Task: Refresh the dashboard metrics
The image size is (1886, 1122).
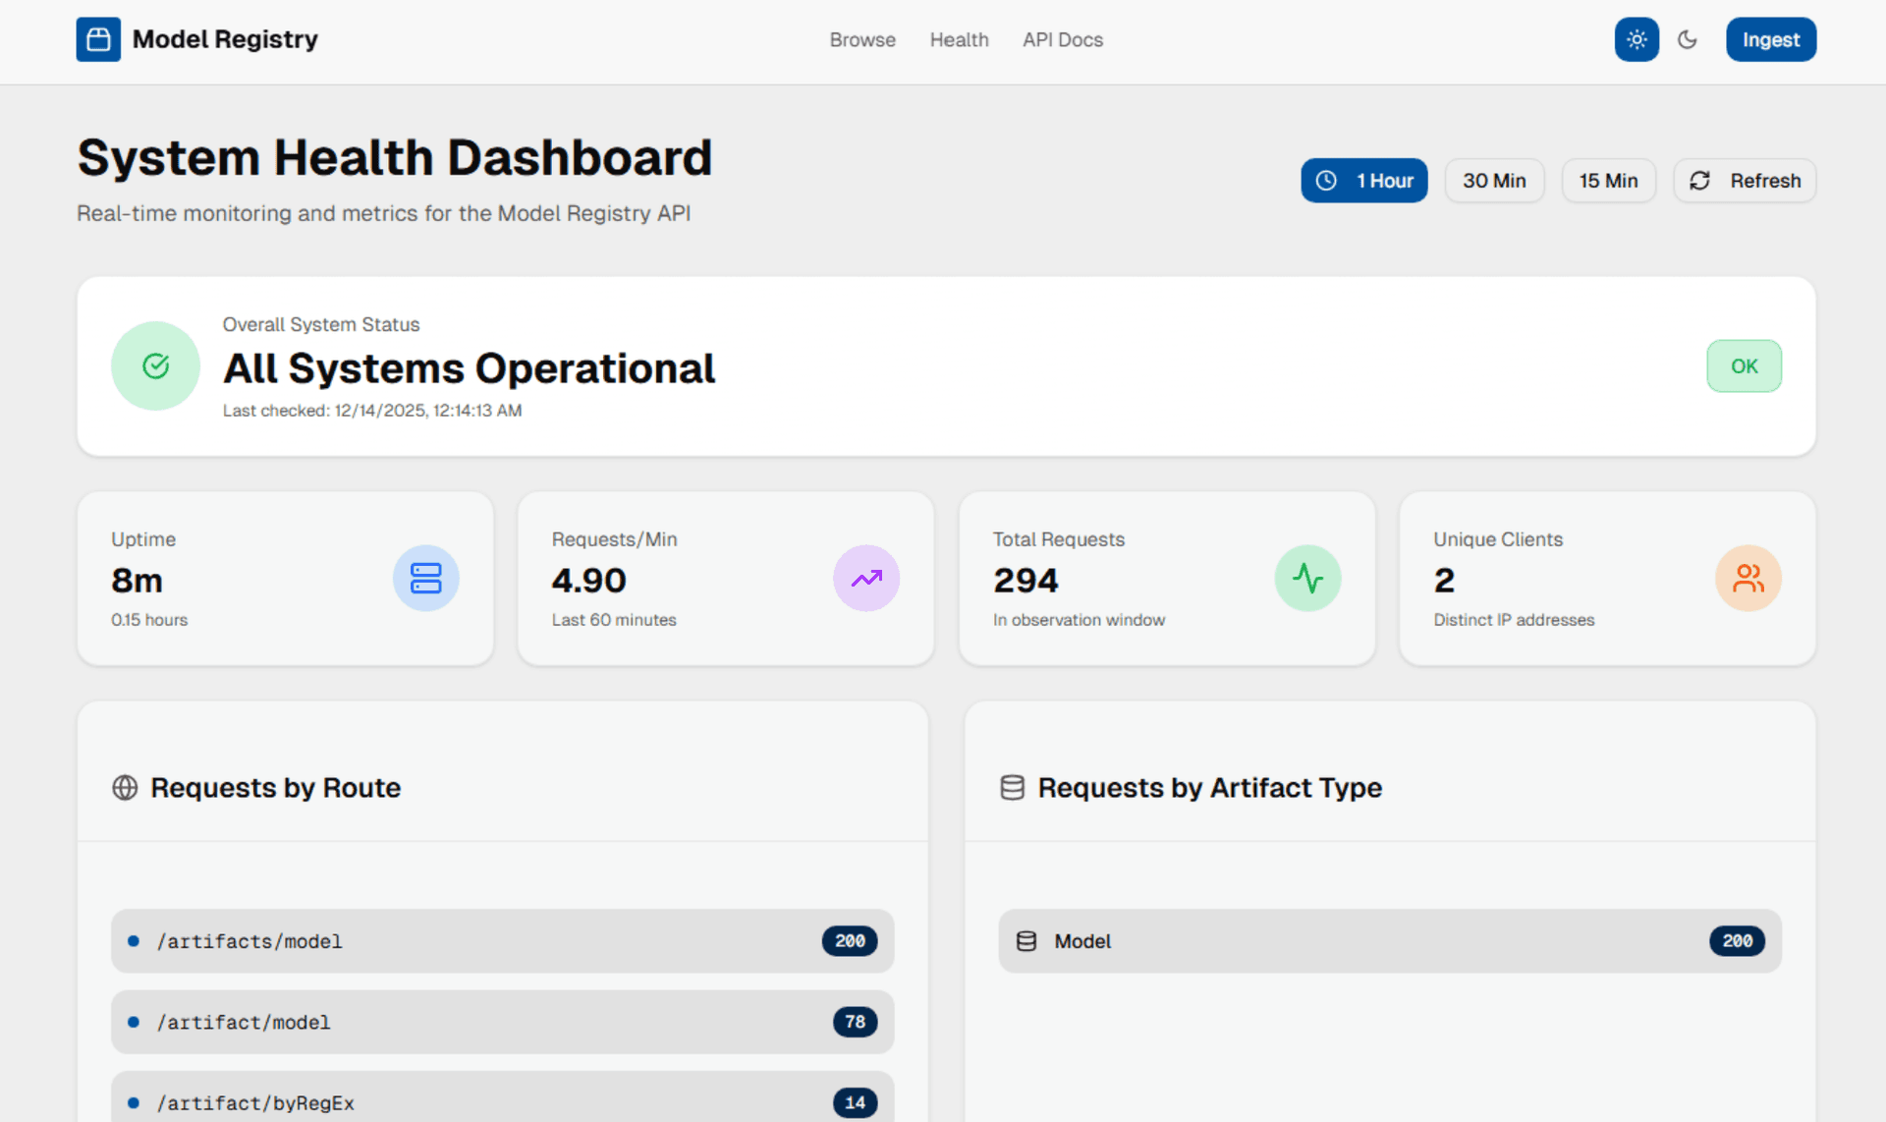Action: (x=1745, y=181)
